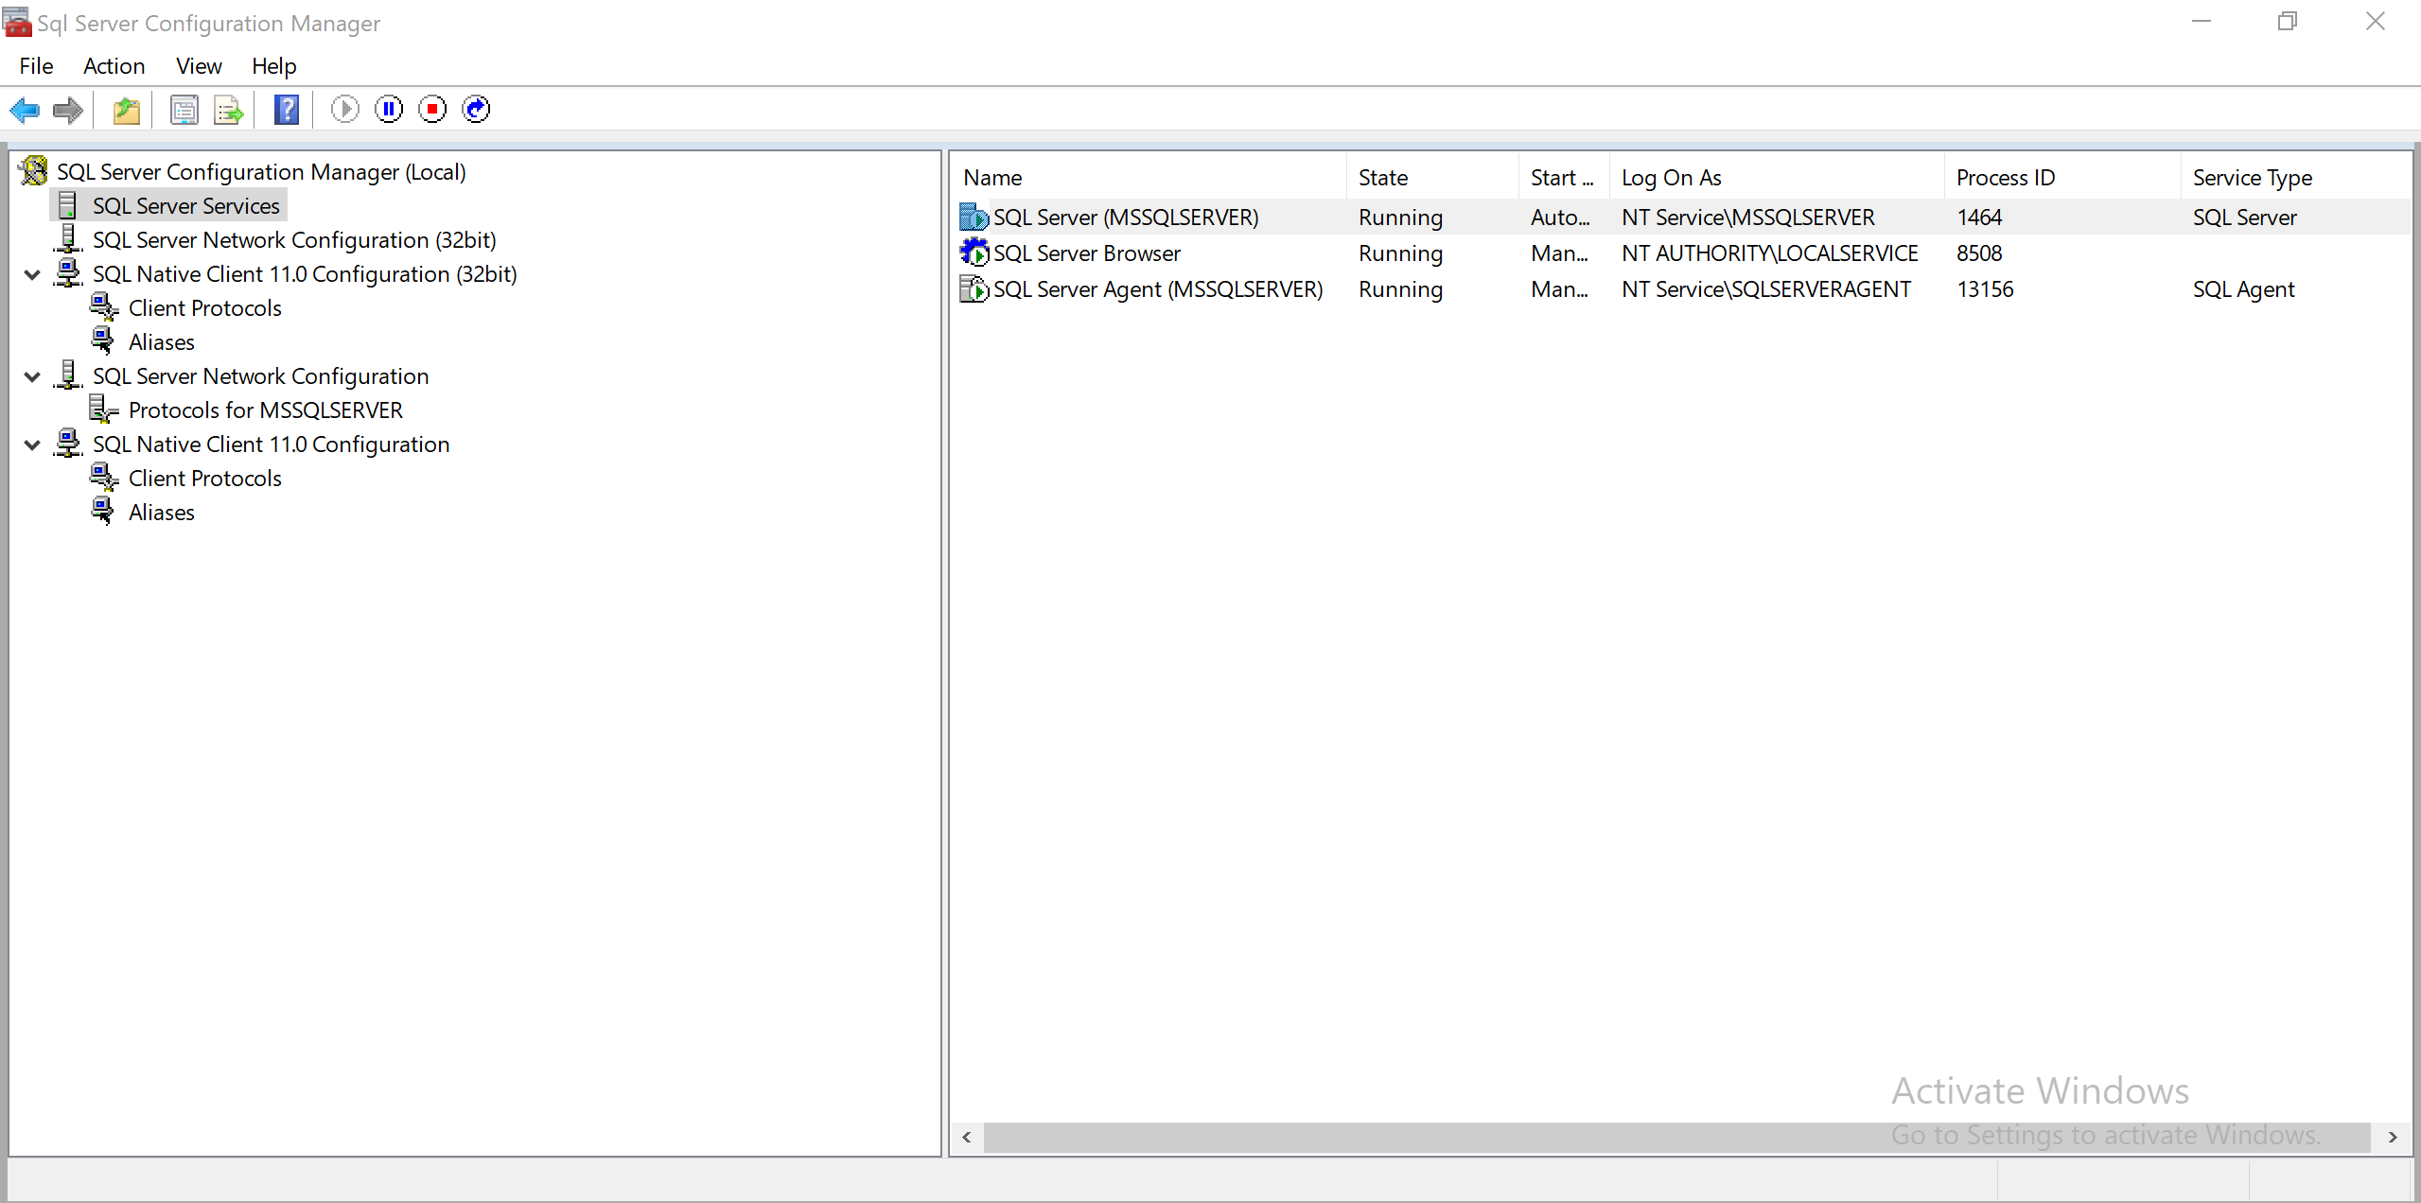This screenshot has height=1203, width=2421.
Task: Open the View menu
Action: 199,66
